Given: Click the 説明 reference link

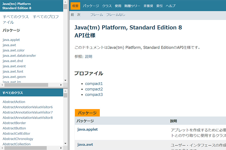Looking at the screenshot, I should 89,57.
